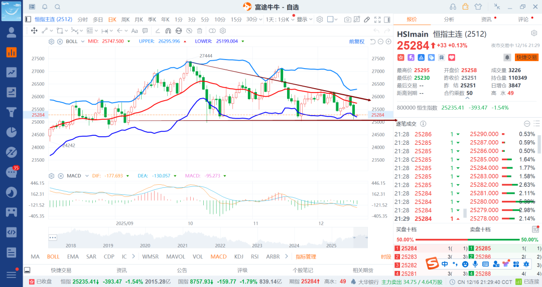Switch to the 分析 tab
Screen dimensions: 542x287
[x=449, y=20]
